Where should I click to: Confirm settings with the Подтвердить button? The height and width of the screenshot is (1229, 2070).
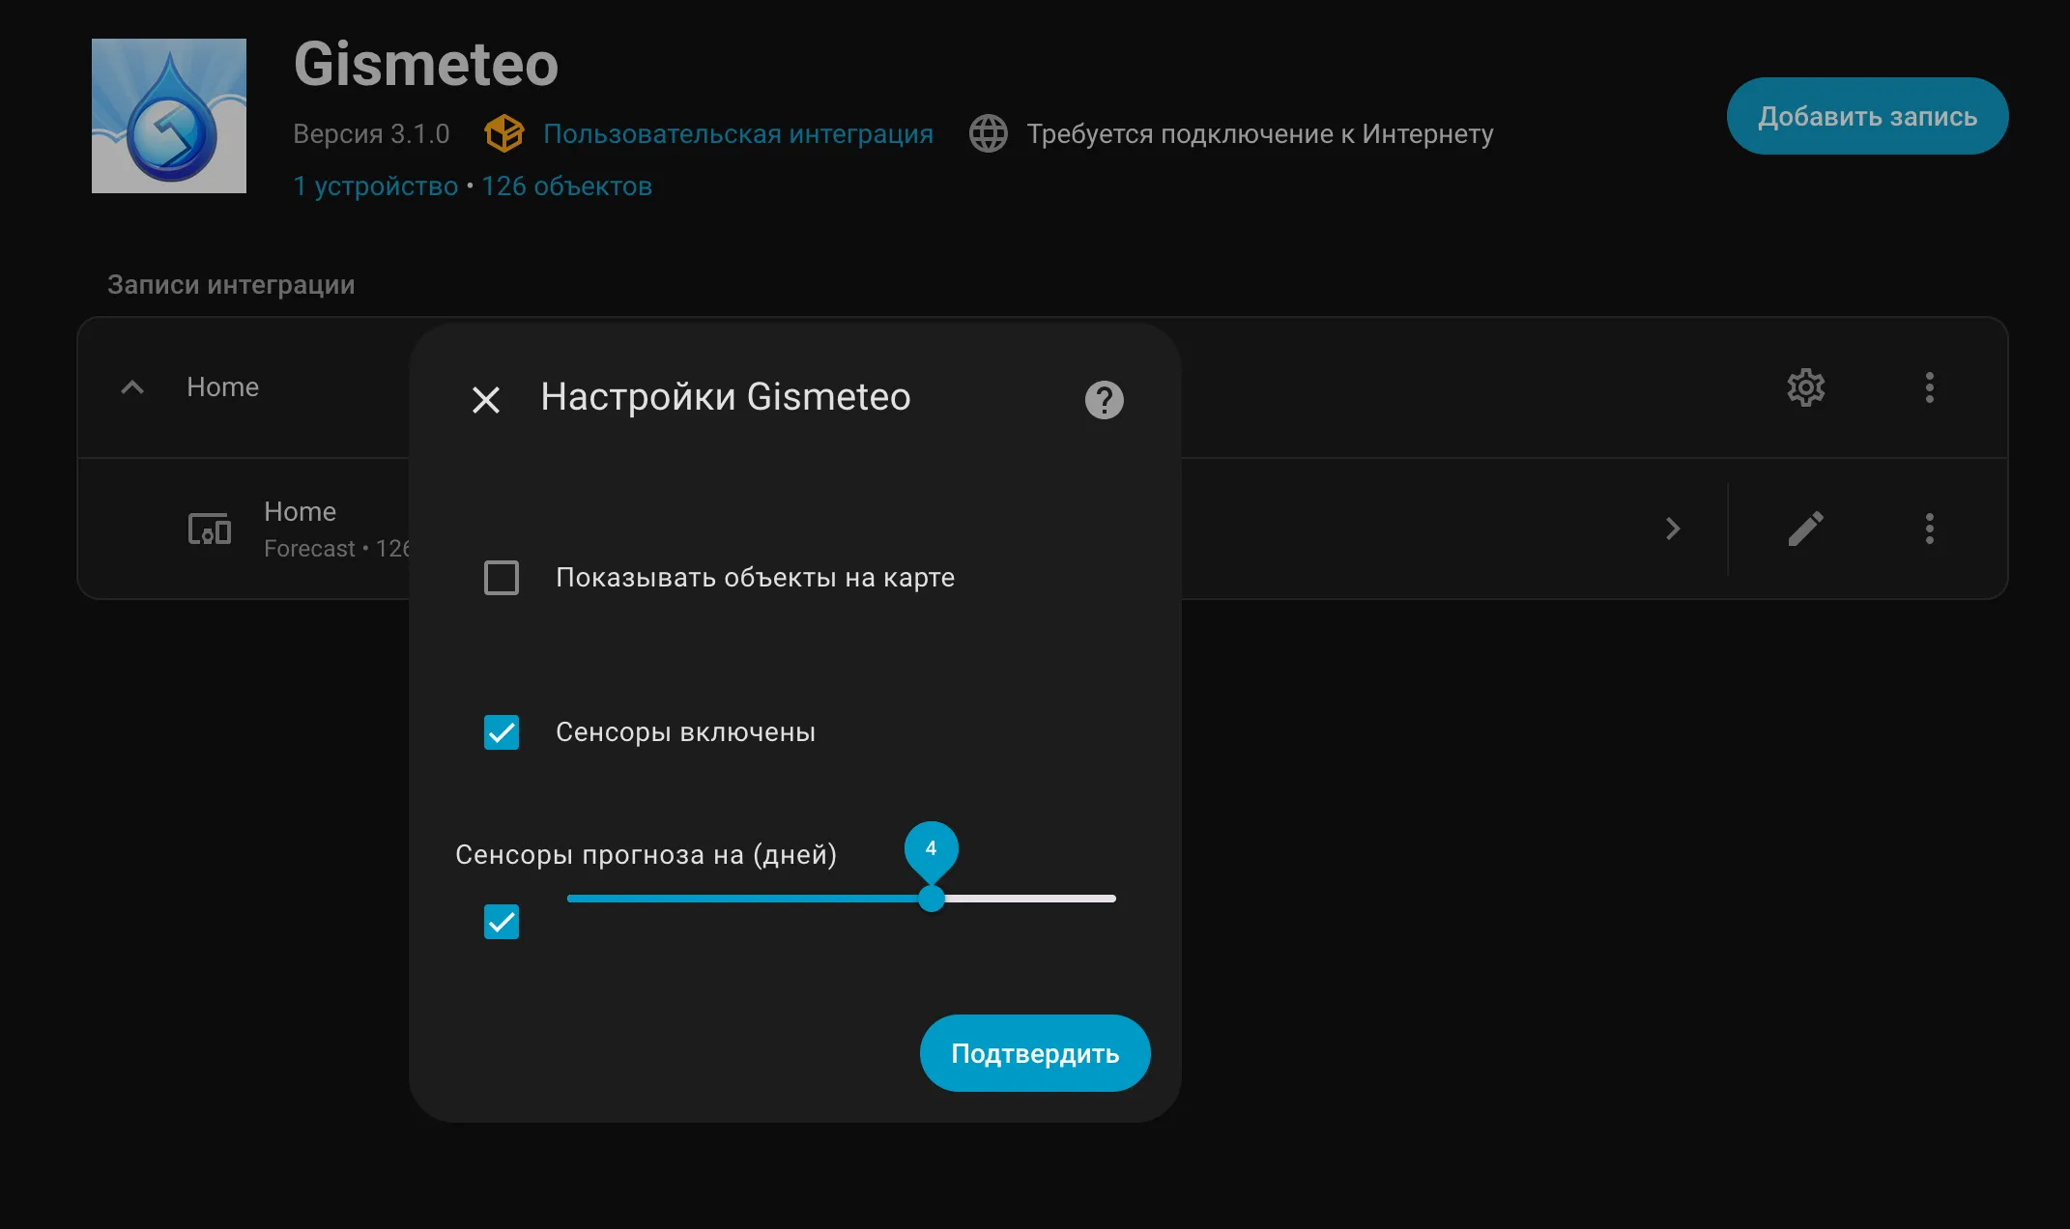coord(1035,1053)
